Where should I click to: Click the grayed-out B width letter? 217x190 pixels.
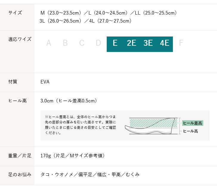point(65,43)
